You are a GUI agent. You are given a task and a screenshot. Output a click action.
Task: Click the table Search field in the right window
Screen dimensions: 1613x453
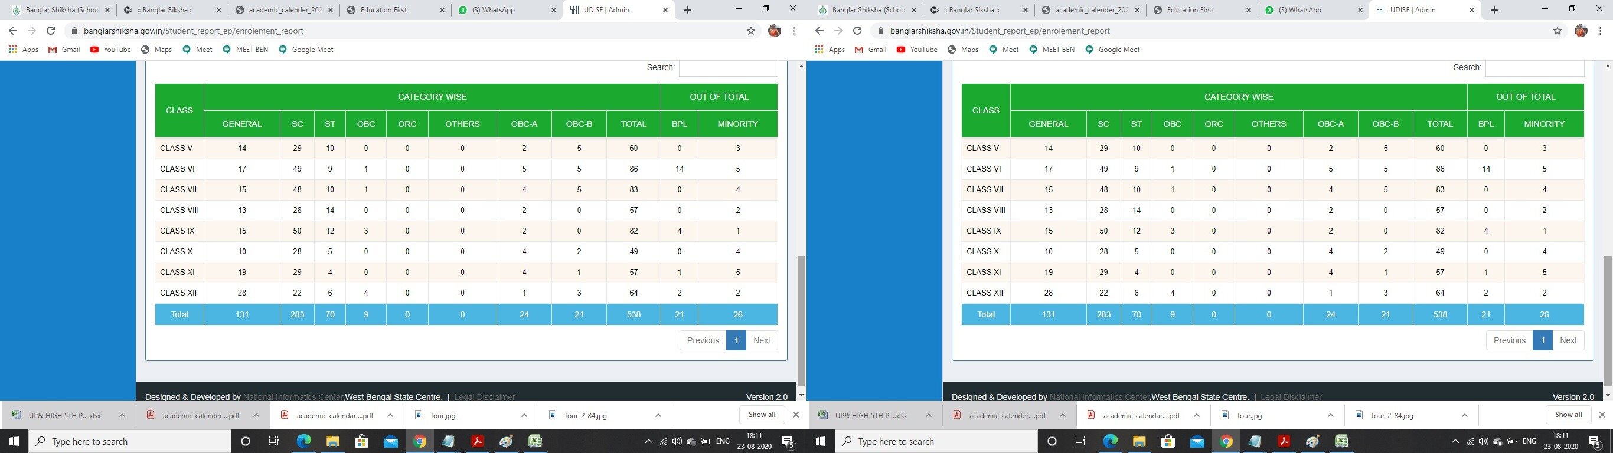point(1534,68)
